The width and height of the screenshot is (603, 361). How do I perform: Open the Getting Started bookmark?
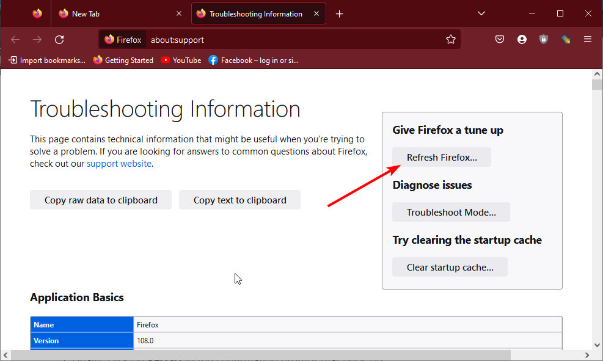tap(123, 60)
